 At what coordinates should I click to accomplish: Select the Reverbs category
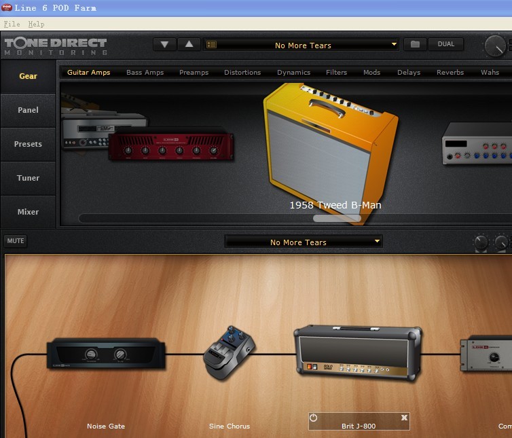(x=450, y=73)
